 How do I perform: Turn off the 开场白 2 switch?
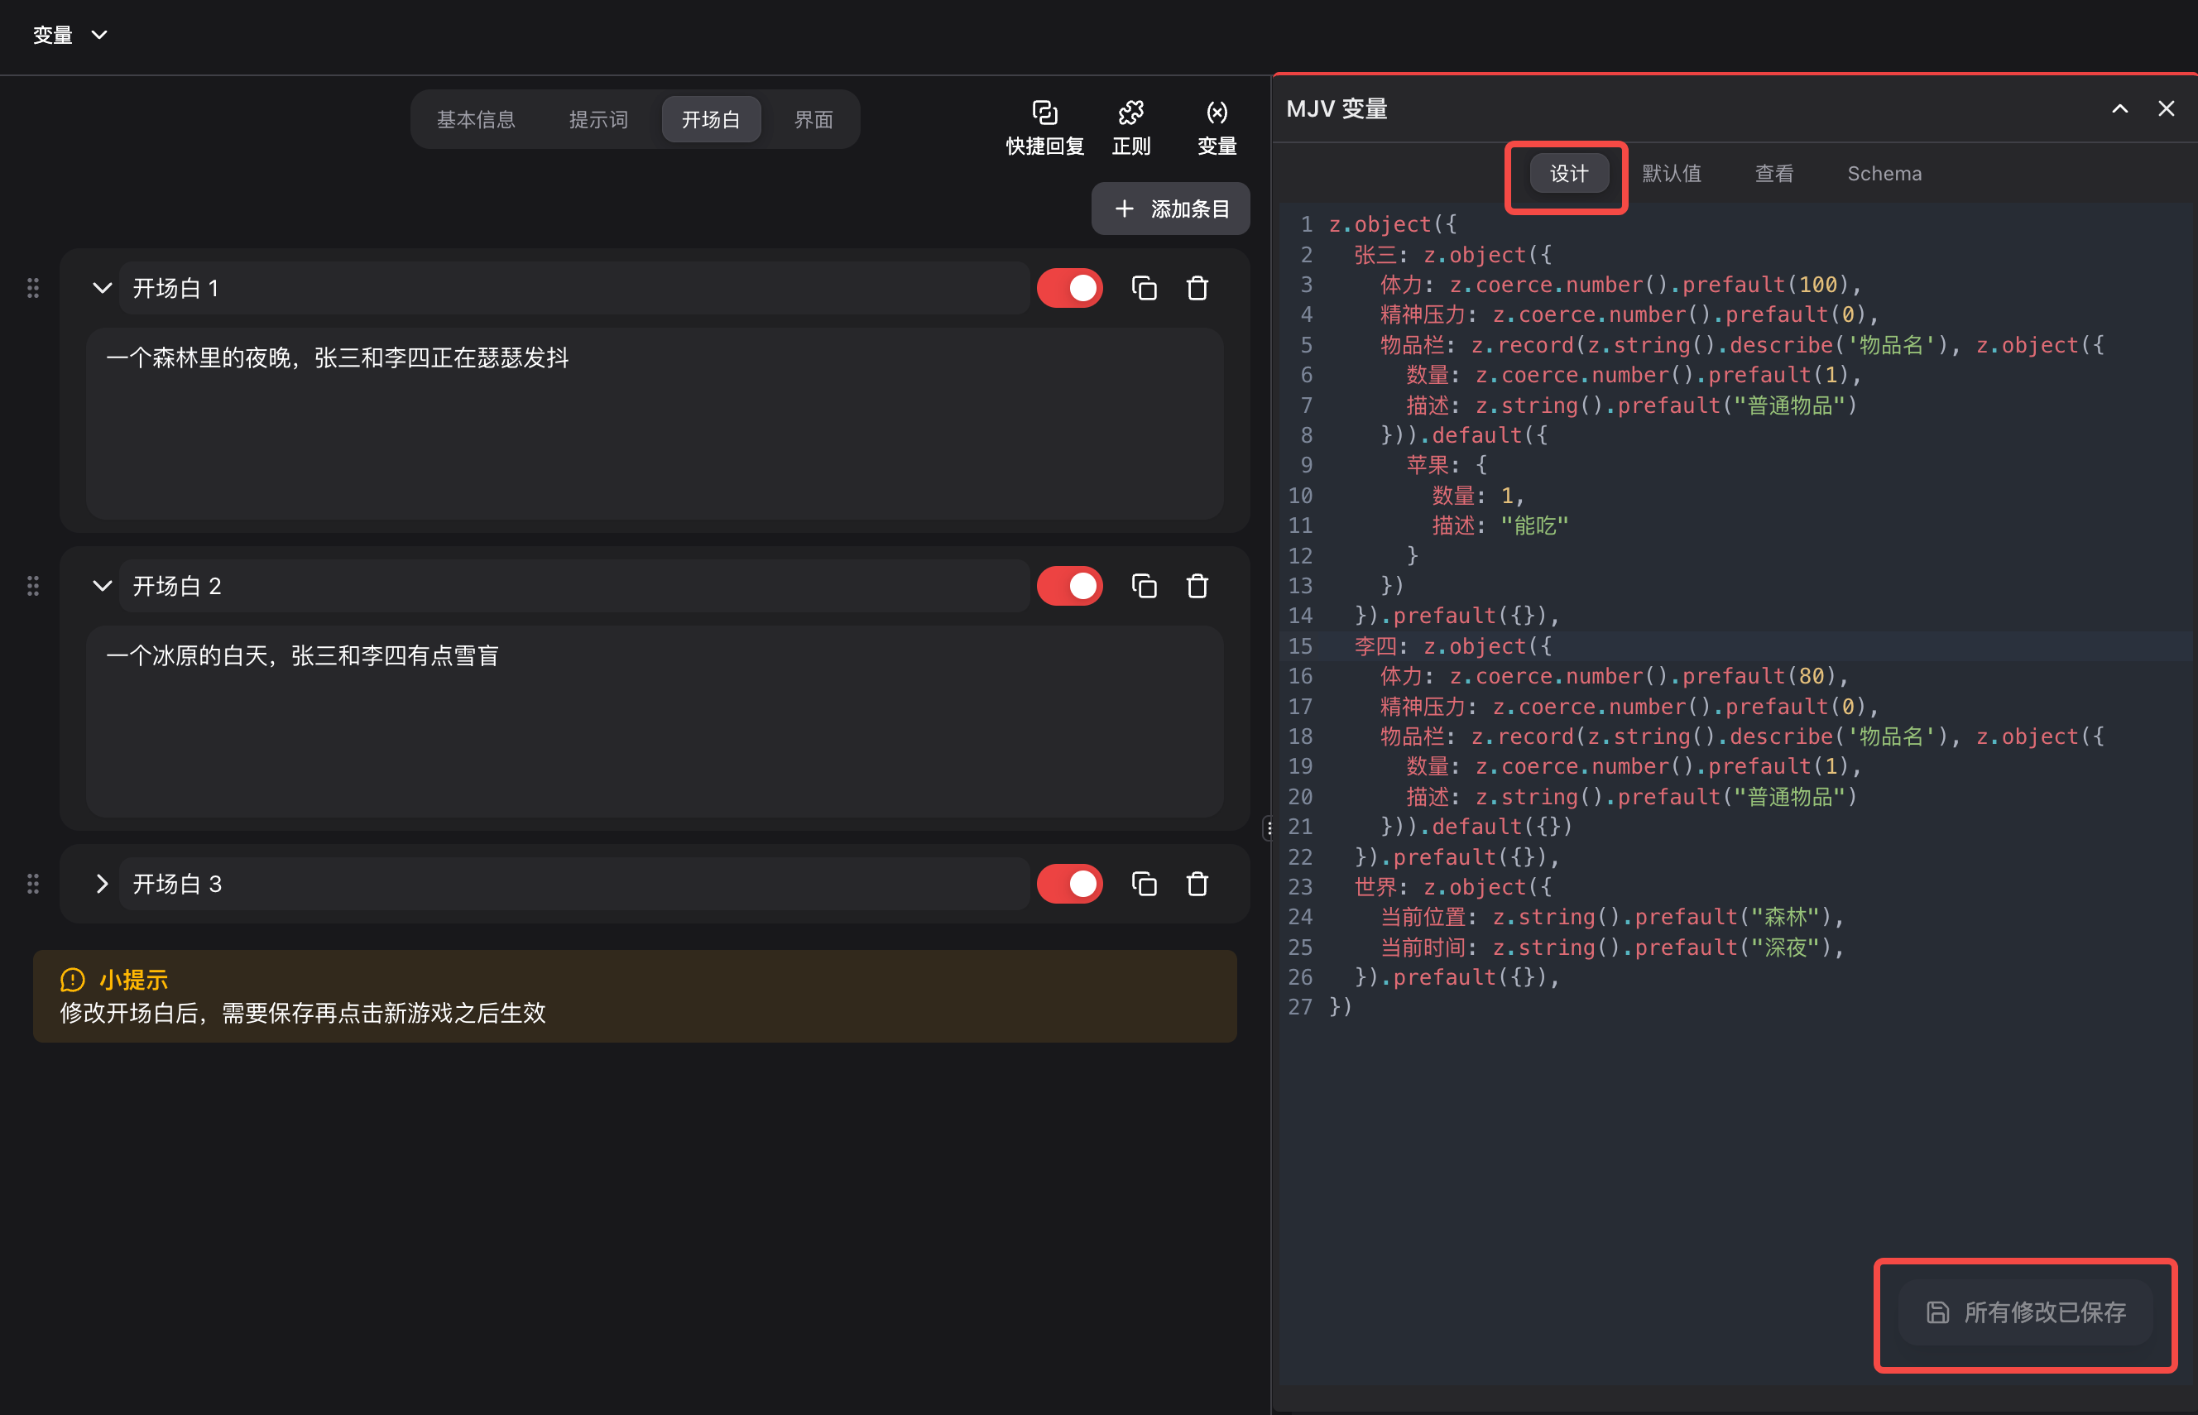point(1069,586)
